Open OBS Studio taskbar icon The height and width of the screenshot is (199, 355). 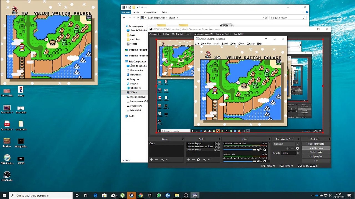click(x=186, y=195)
